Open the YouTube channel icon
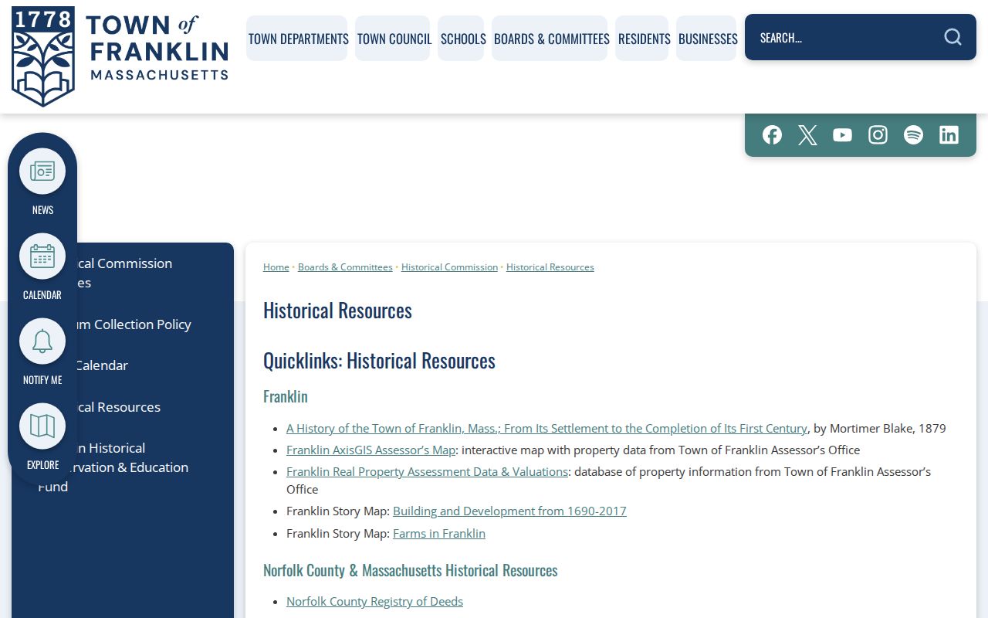988x618 pixels. click(x=843, y=135)
